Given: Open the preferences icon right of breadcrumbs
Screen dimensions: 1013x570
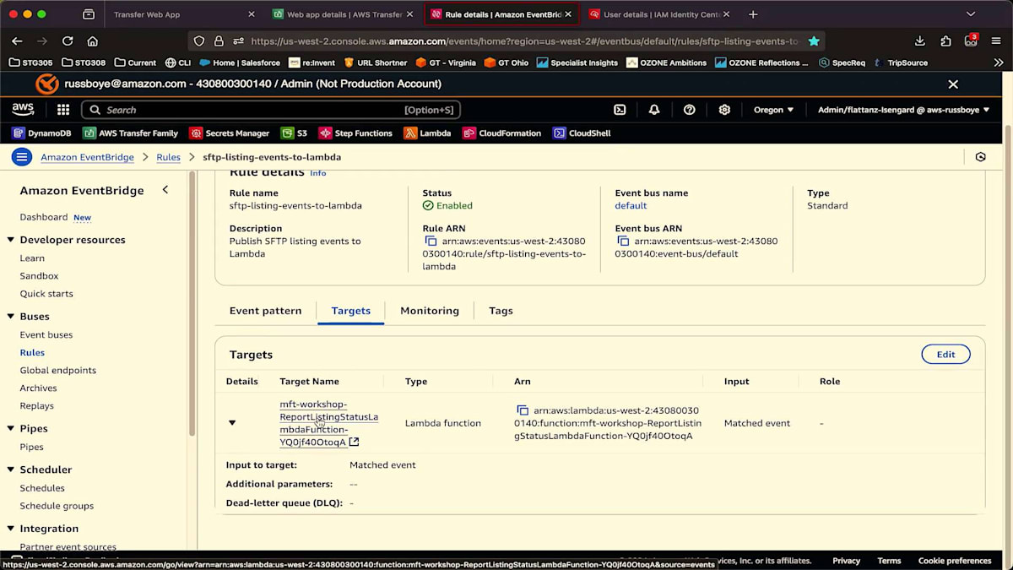Looking at the screenshot, I should (x=980, y=157).
